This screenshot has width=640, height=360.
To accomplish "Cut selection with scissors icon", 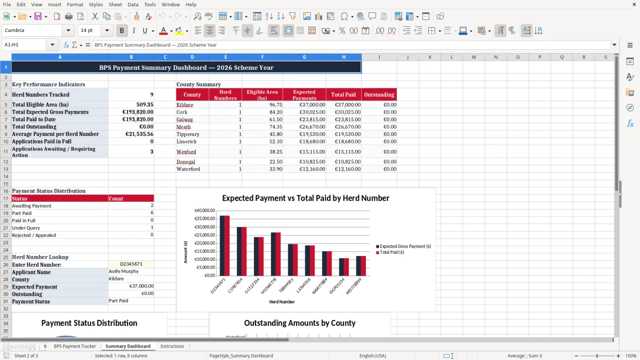I will (x=94, y=17).
